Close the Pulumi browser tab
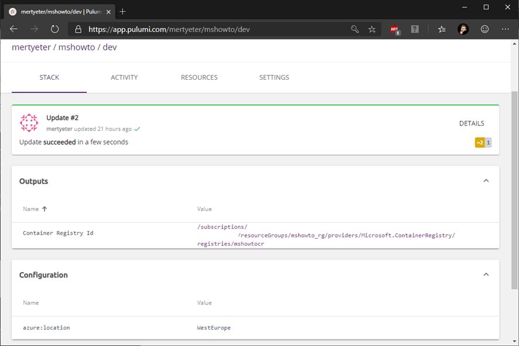 [x=108, y=12]
